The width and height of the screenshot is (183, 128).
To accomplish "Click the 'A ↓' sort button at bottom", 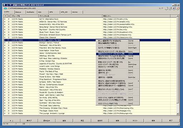I will coord(11,121).
